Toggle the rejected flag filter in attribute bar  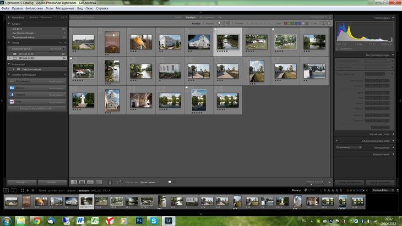pos(228,23)
